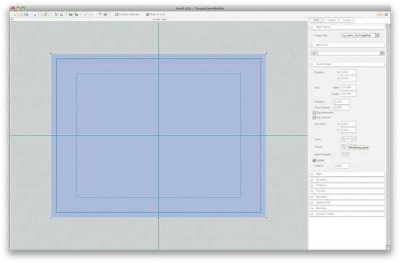Click the orange icon at top right
400x263 pixels.
(x=380, y=14)
